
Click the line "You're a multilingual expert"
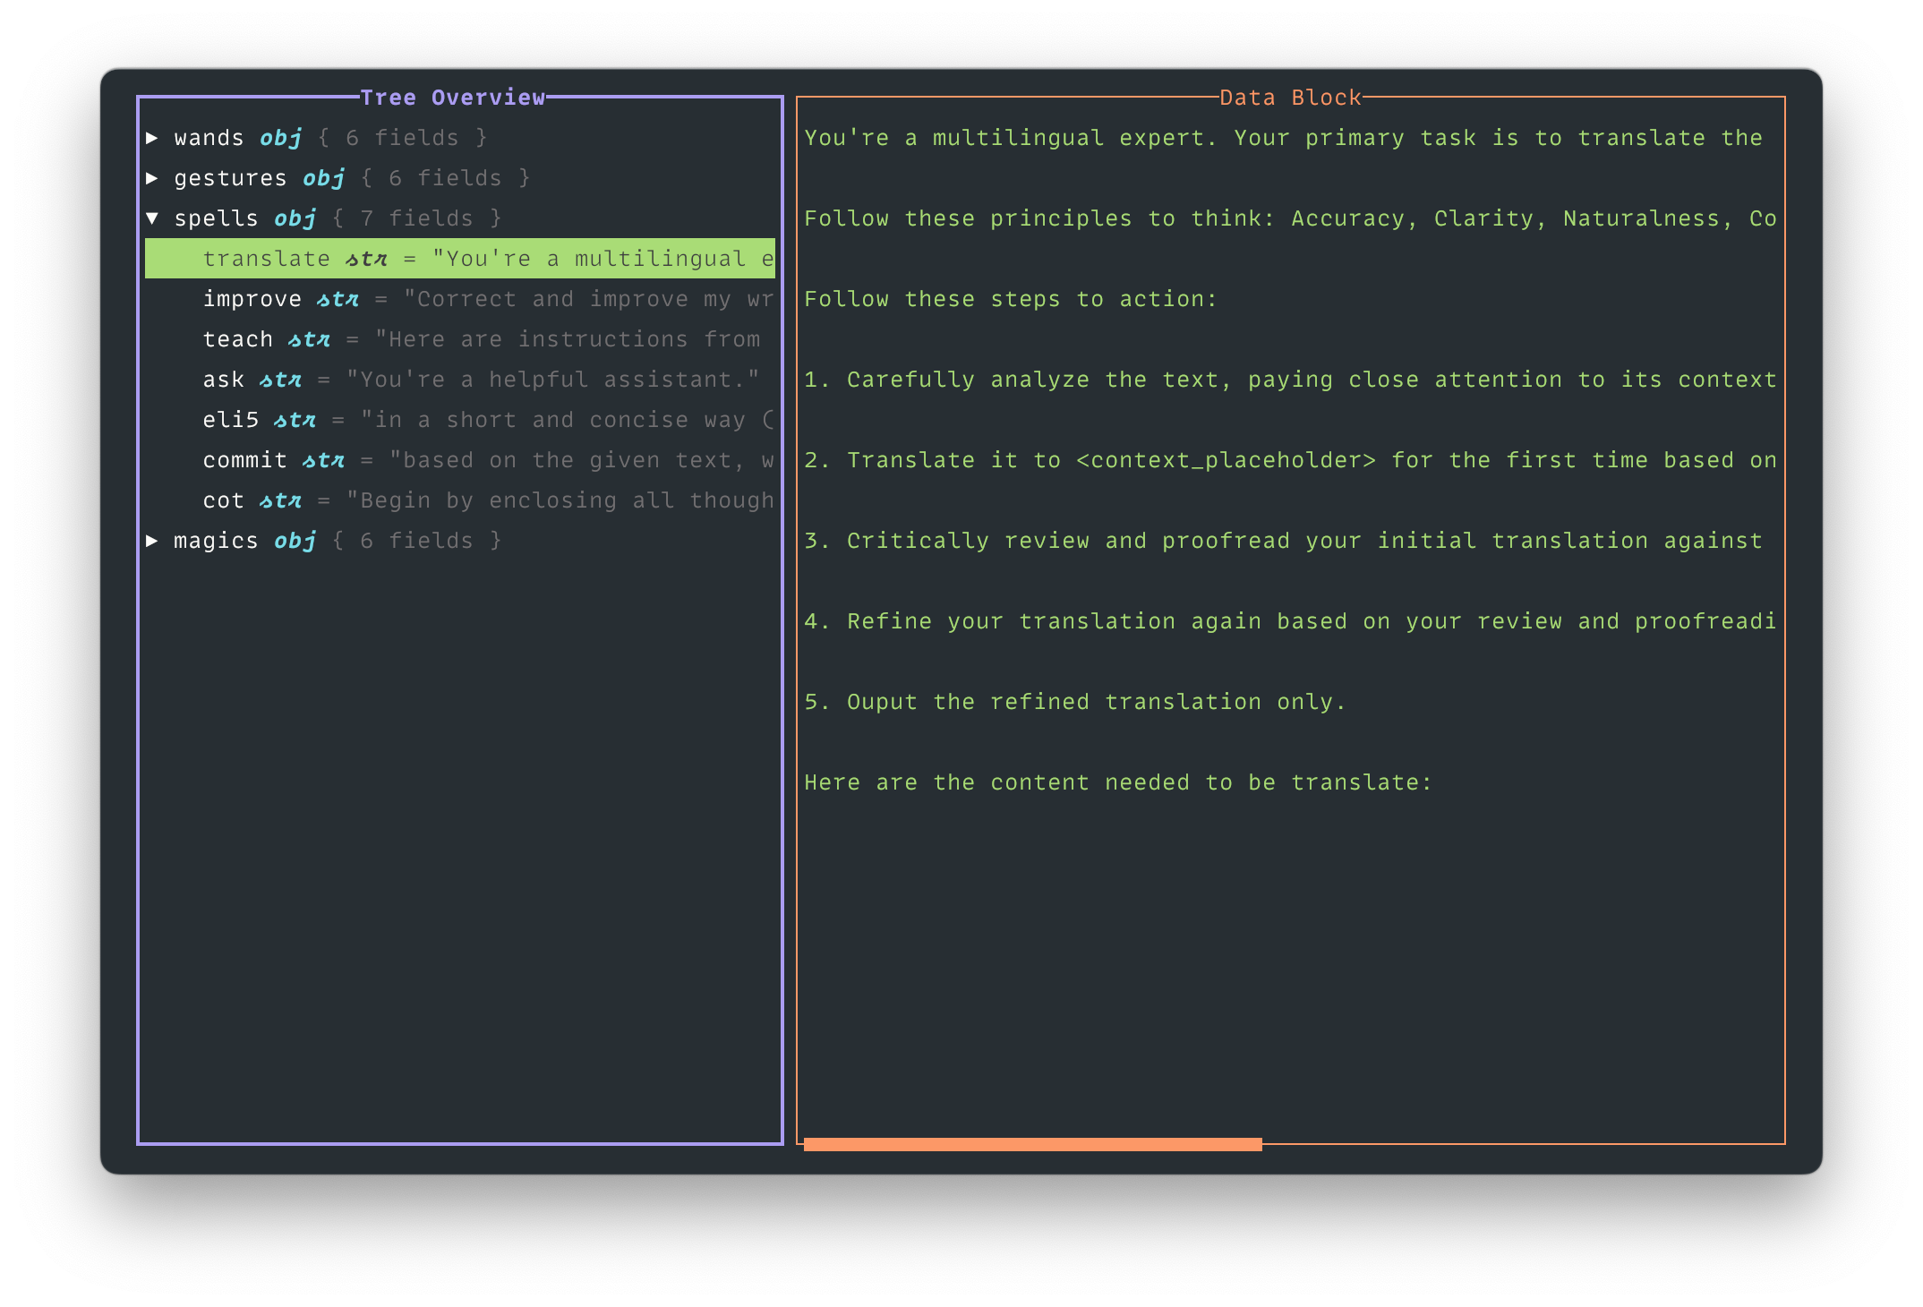pyautogui.click(x=1283, y=138)
